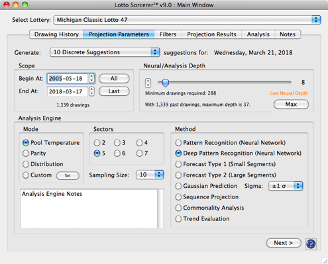
Task: Click the Begin At date field
Action: 68,79
